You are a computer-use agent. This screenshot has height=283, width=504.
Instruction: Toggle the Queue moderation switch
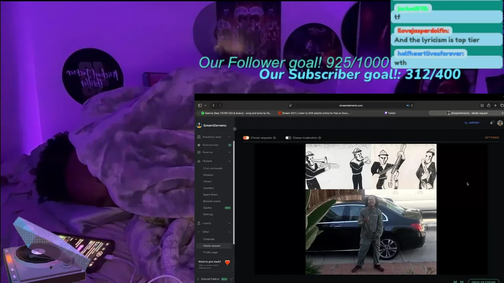(x=288, y=138)
